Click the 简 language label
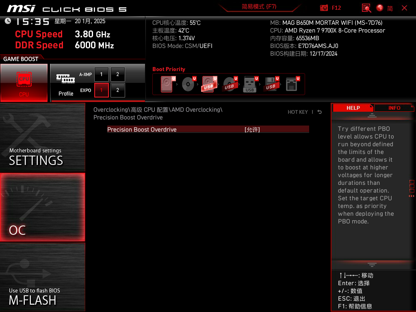This screenshot has height=312, width=416. [390, 8]
